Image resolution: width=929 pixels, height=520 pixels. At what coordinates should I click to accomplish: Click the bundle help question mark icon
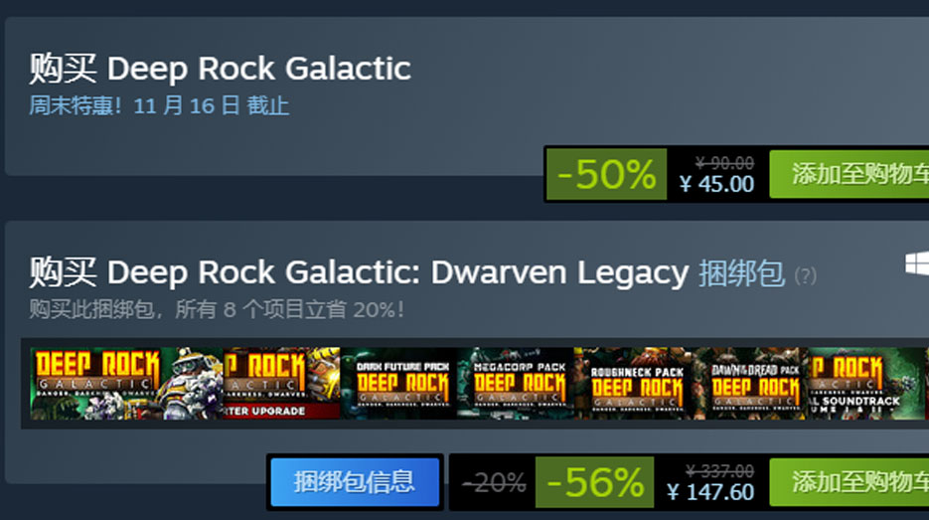(805, 275)
